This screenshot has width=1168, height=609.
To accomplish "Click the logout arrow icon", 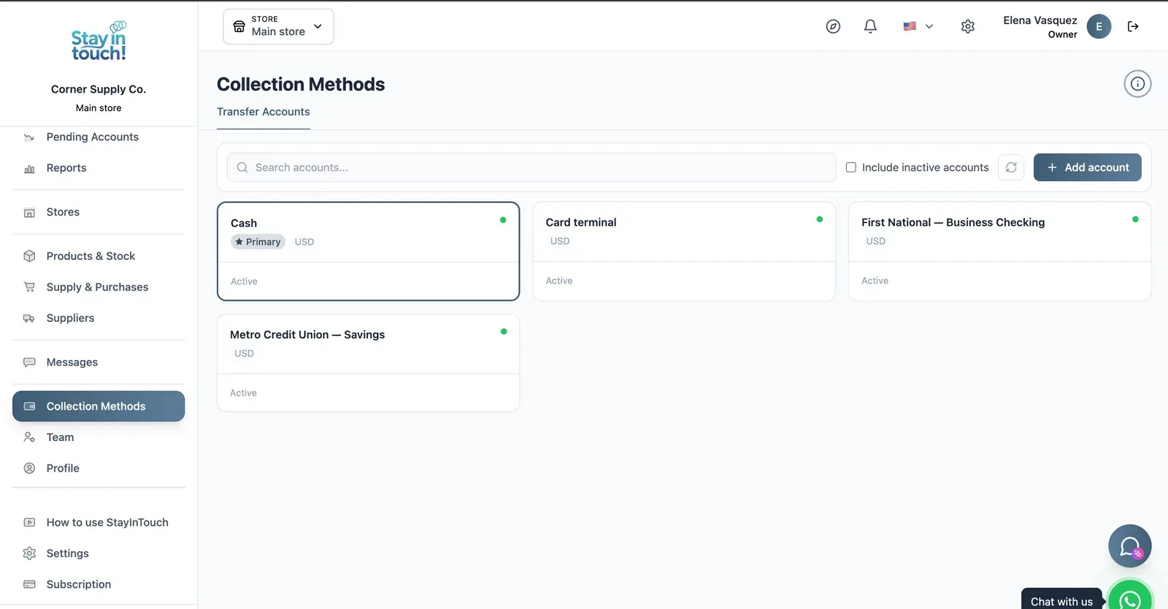I will pos(1133,26).
